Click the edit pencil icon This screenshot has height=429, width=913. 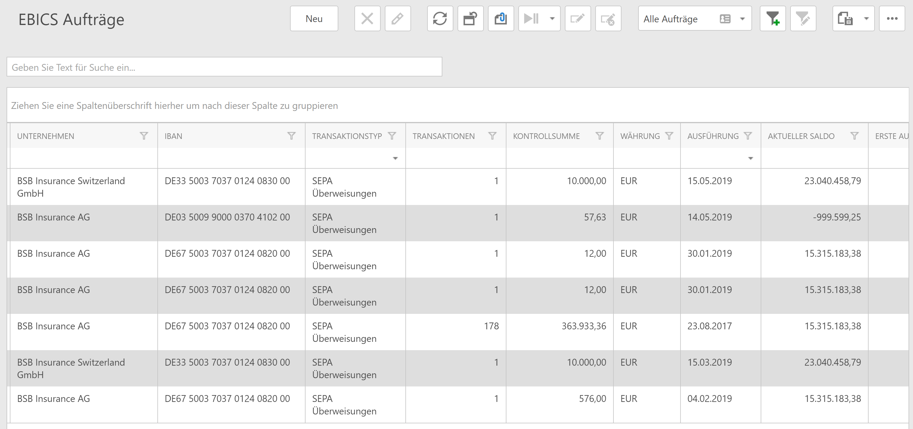[398, 19]
